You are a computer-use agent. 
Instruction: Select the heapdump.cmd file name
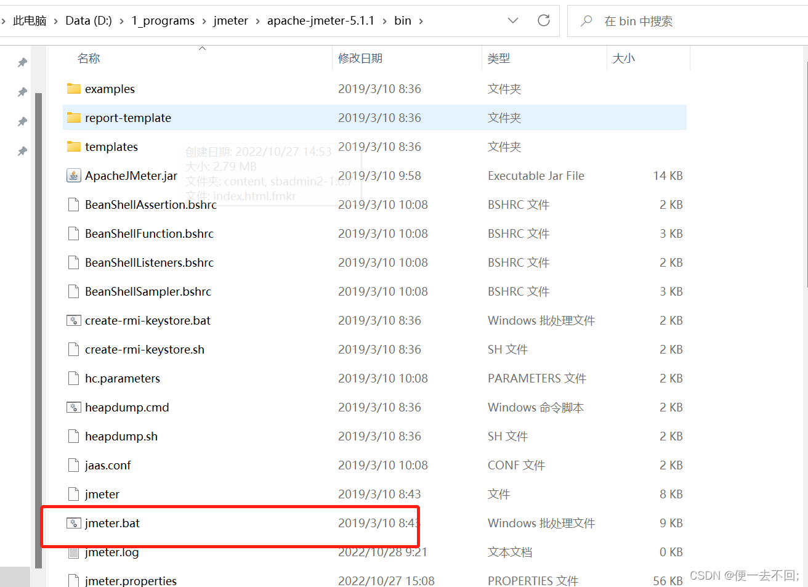(127, 407)
